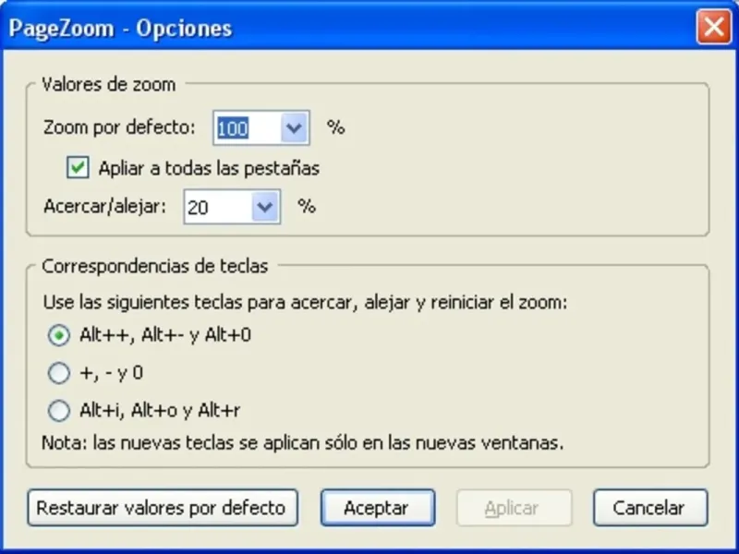Screen dimensions: 739x554
Task: Click the Acercar/alejar value field showing 20
Action: (x=217, y=208)
